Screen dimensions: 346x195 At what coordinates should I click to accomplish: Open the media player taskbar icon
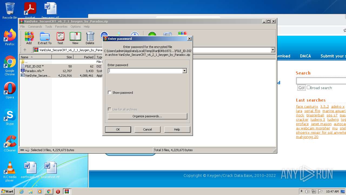click(x=40, y=191)
